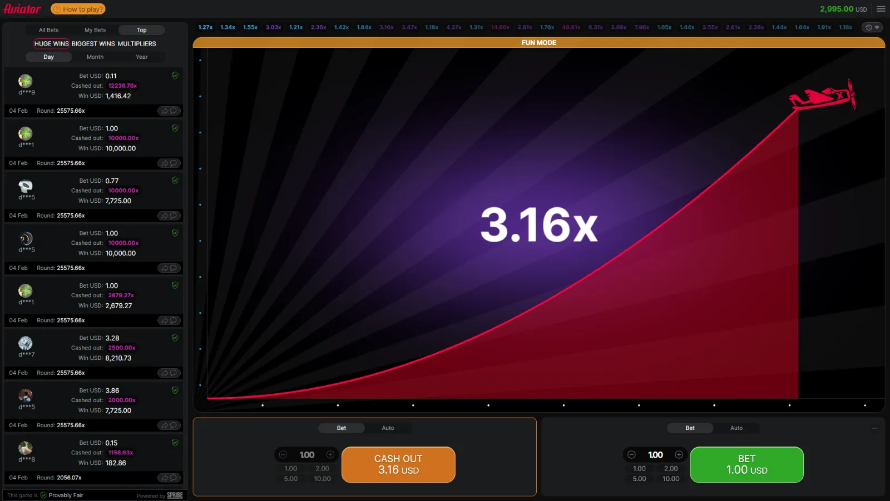
Task: Open the How to play help
Action: point(78,9)
